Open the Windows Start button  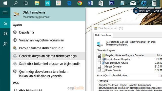[5, 3]
